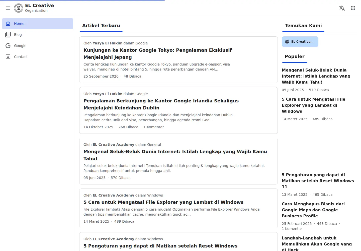Select Home in the sidebar
This screenshot has height=251, width=361.
pos(38,24)
